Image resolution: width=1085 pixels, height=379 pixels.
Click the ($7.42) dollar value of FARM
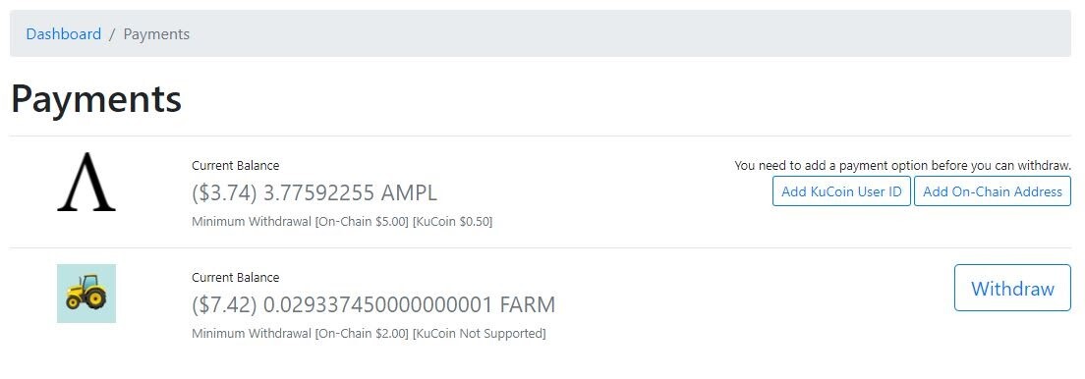pos(224,304)
